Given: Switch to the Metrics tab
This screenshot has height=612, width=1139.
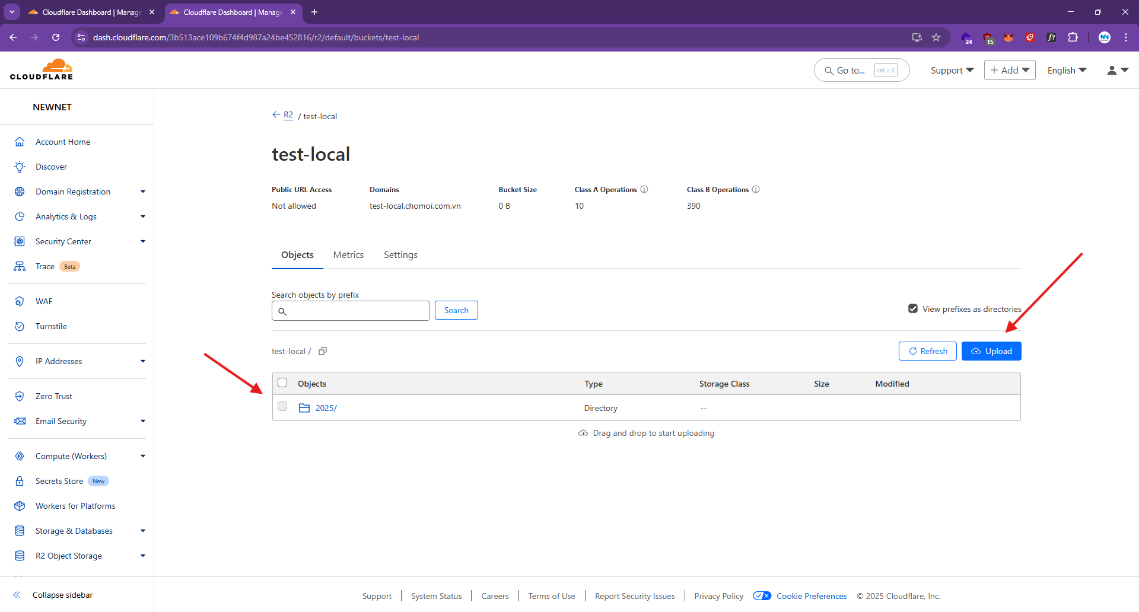Looking at the screenshot, I should (348, 255).
